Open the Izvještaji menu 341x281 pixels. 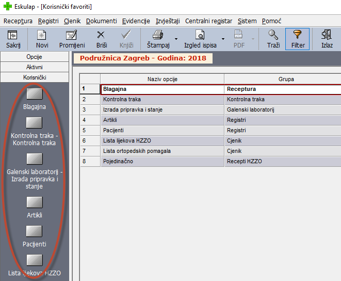[168, 21]
